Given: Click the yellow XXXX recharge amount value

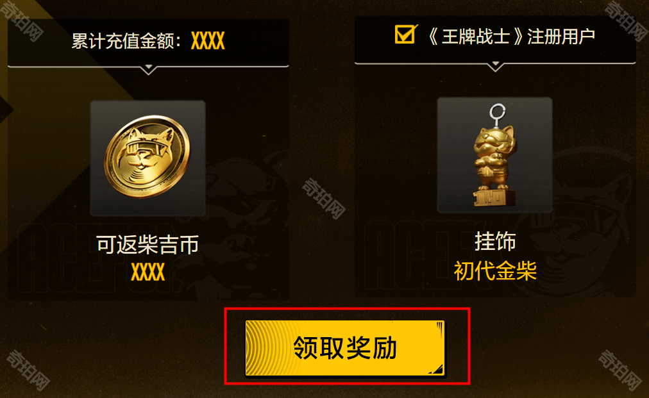Looking at the screenshot, I should point(208,41).
